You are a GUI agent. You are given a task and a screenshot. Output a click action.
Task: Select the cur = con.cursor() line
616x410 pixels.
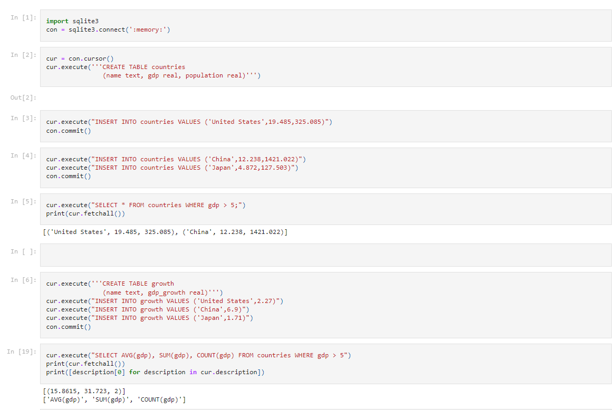click(74, 58)
